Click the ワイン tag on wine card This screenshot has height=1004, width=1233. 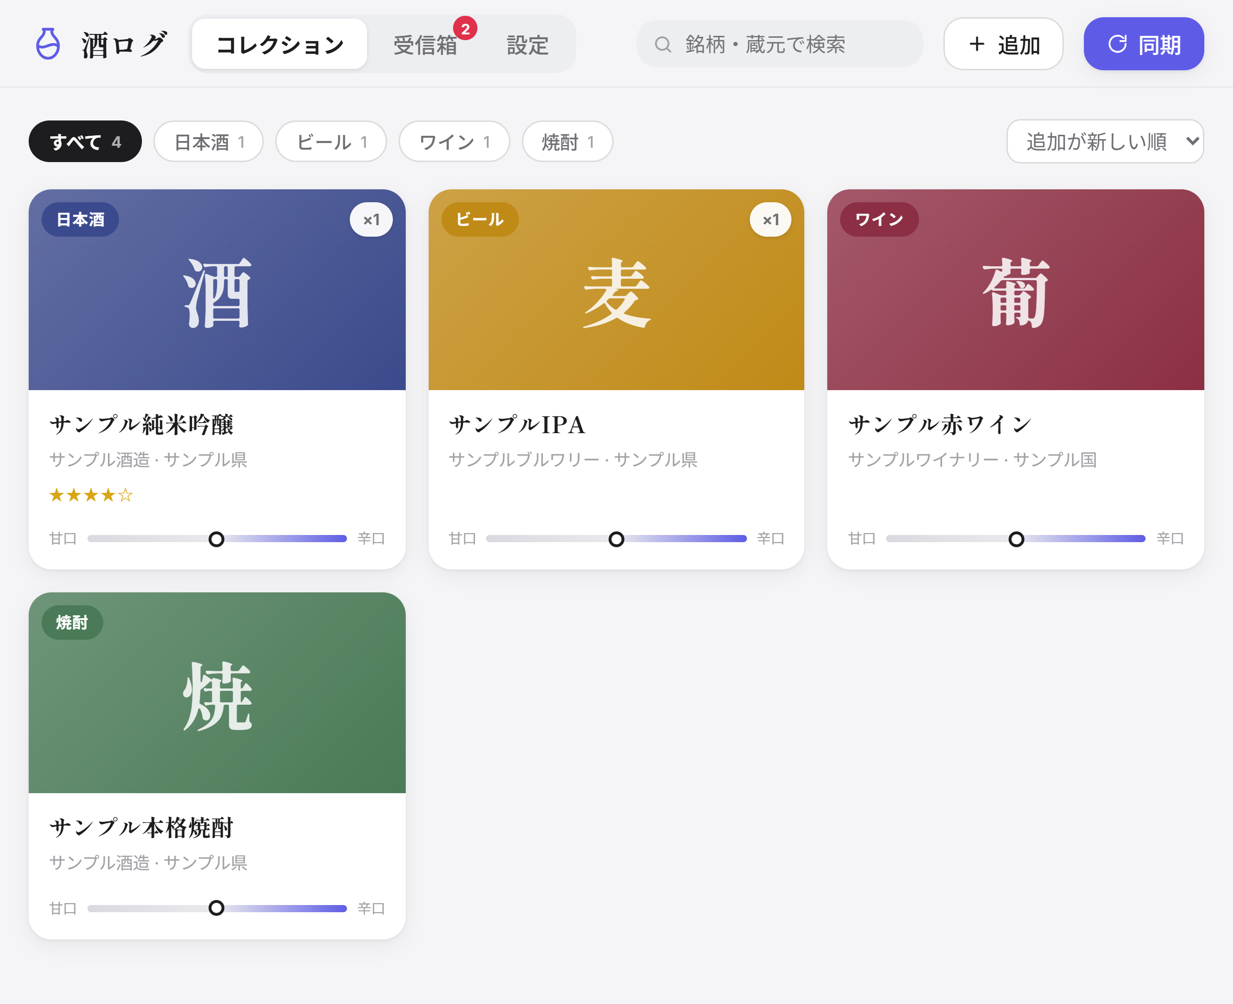click(879, 220)
